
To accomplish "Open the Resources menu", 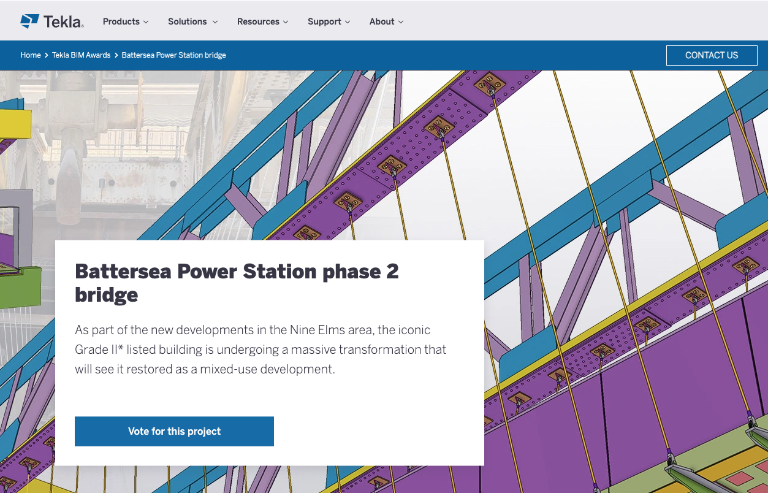I will click(262, 21).
